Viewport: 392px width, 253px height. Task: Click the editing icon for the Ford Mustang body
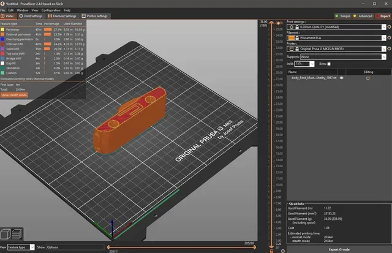tap(368, 78)
